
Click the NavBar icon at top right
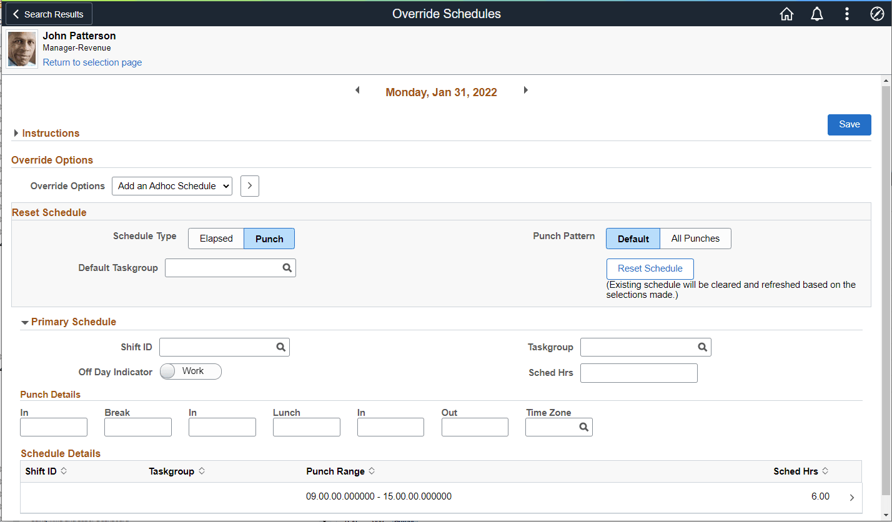click(x=876, y=14)
